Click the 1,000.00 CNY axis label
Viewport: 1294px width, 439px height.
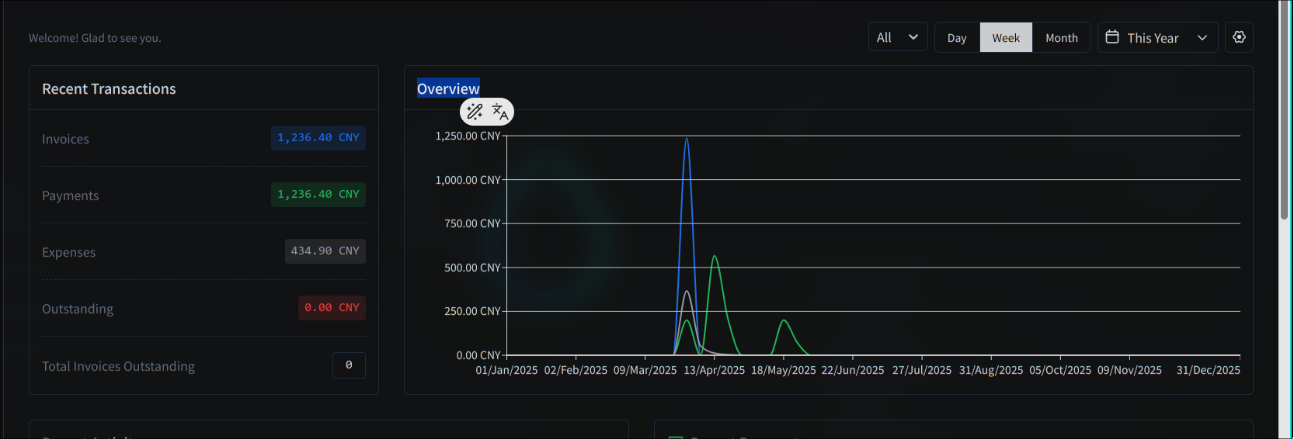(x=468, y=180)
